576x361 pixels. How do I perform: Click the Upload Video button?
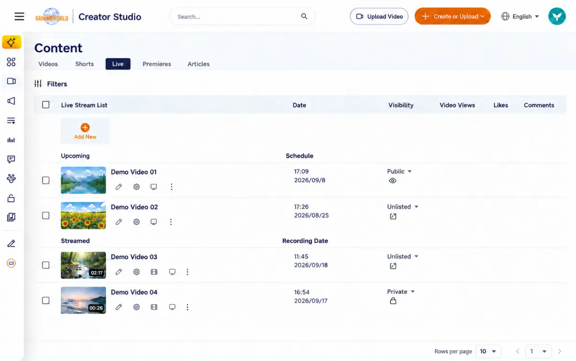point(379,16)
